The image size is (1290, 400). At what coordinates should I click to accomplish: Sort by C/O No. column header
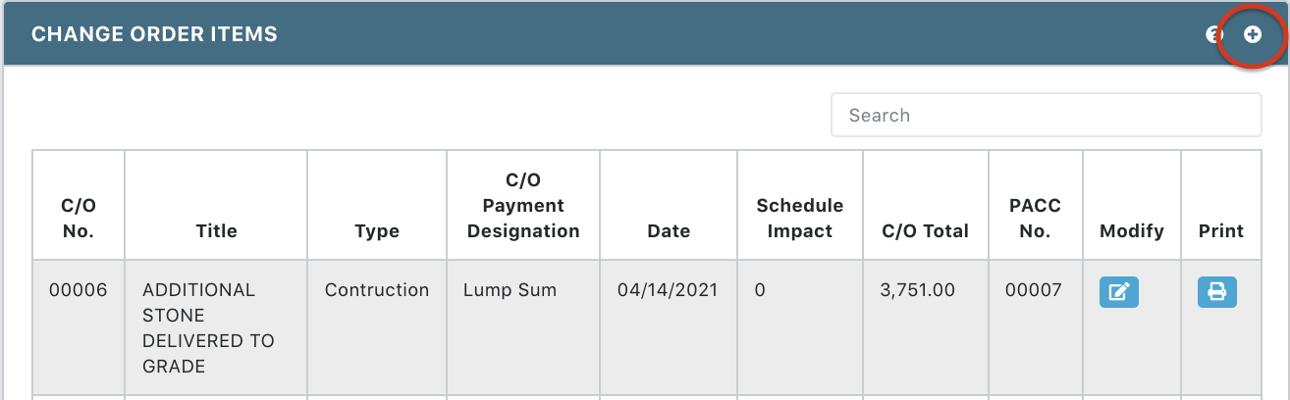tap(79, 219)
